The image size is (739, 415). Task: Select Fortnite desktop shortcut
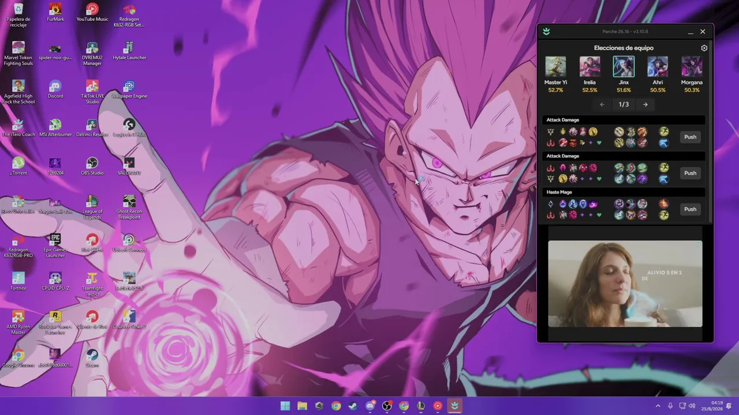click(x=18, y=281)
